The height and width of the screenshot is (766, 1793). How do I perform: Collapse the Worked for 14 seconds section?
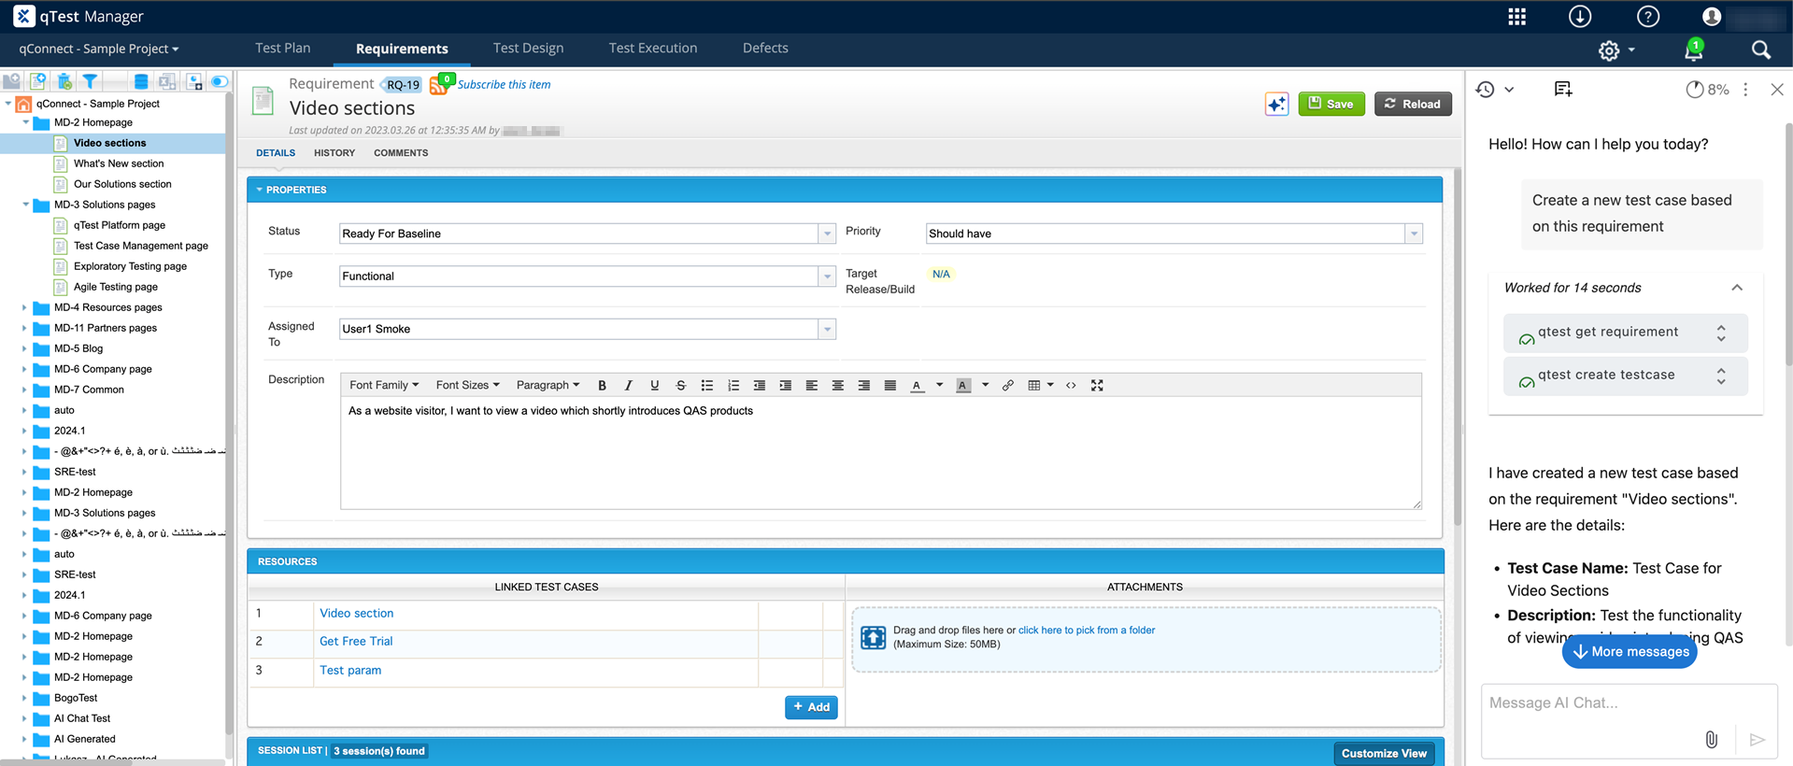click(1736, 288)
